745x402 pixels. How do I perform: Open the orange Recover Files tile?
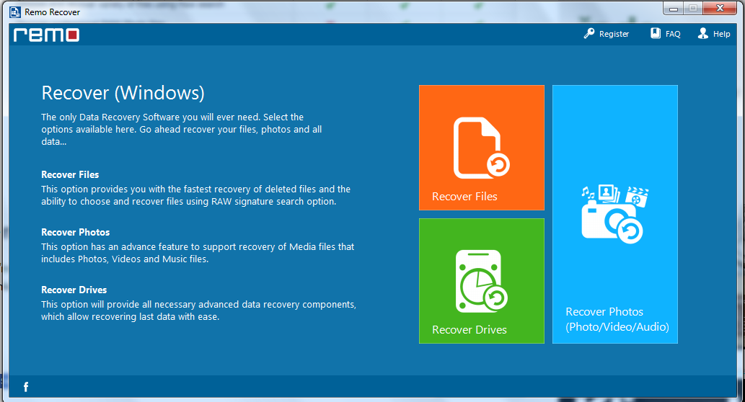(x=481, y=148)
